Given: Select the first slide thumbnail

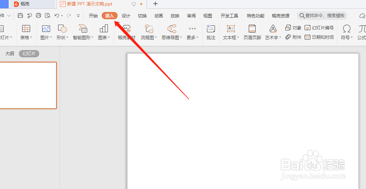Looking at the screenshot, I should (28, 85).
